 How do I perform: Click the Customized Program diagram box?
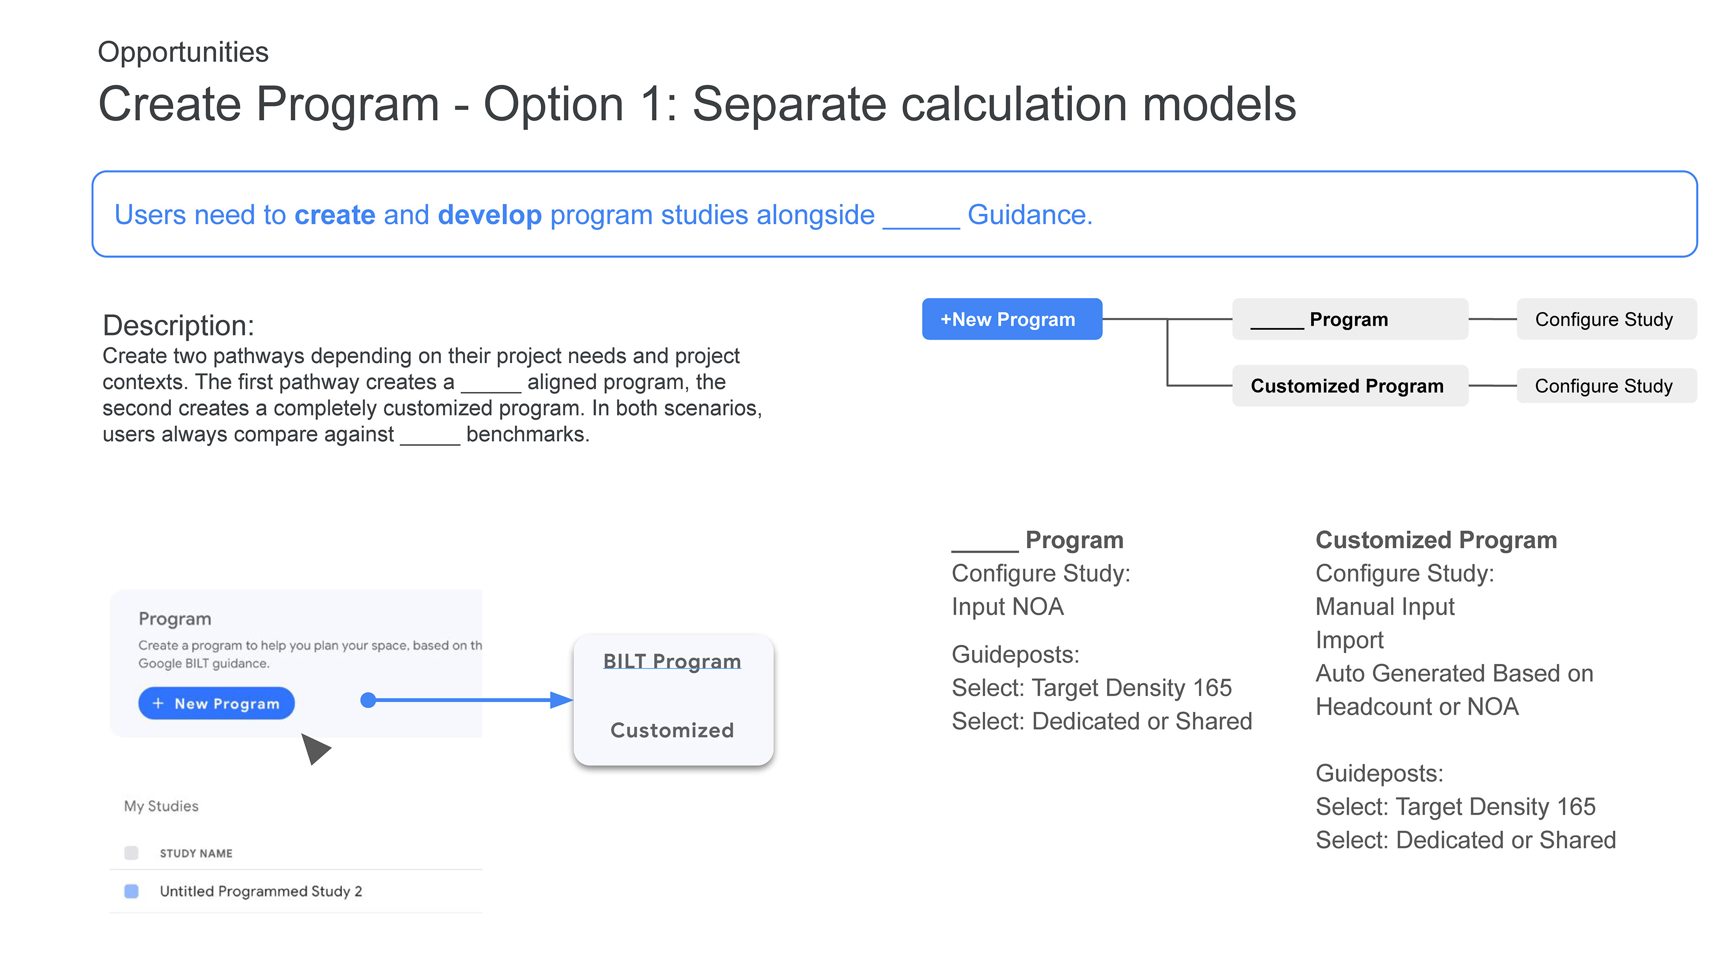click(1349, 386)
